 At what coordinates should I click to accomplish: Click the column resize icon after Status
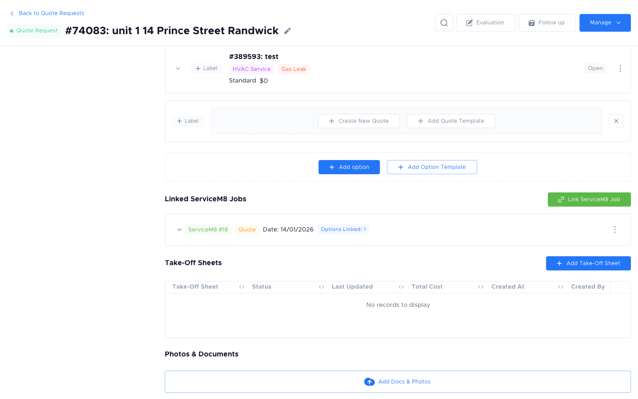[322, 287]
